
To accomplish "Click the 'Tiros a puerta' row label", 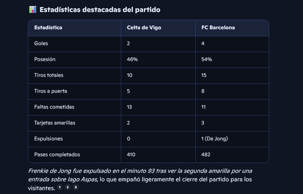I will click(x=50, y=91).
